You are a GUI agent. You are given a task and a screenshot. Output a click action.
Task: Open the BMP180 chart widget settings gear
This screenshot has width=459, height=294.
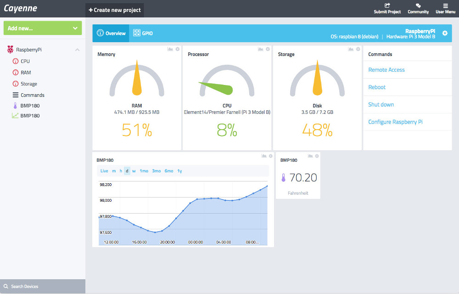point(270,156)
